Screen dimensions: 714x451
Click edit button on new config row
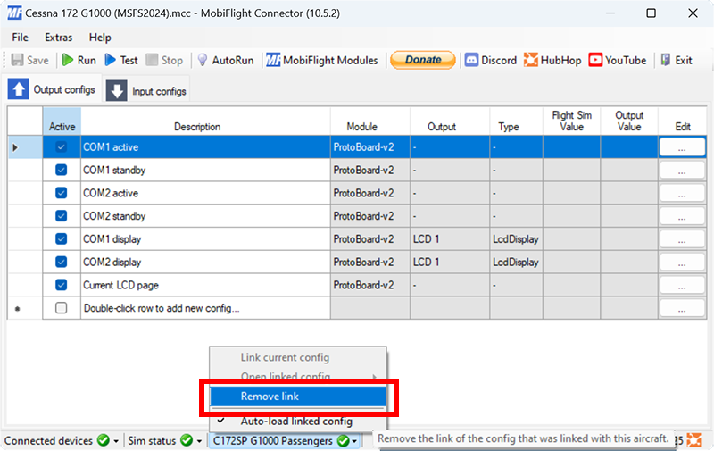[682, 308]
